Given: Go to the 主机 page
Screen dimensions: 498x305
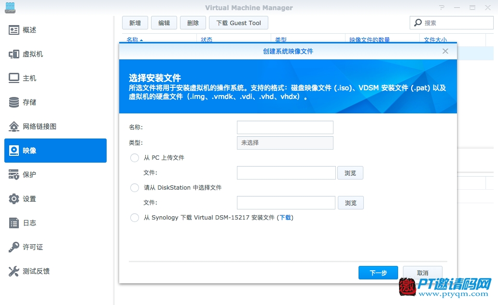Looking at the screenshot, I should pyautogui.click(x=29, y=78).
